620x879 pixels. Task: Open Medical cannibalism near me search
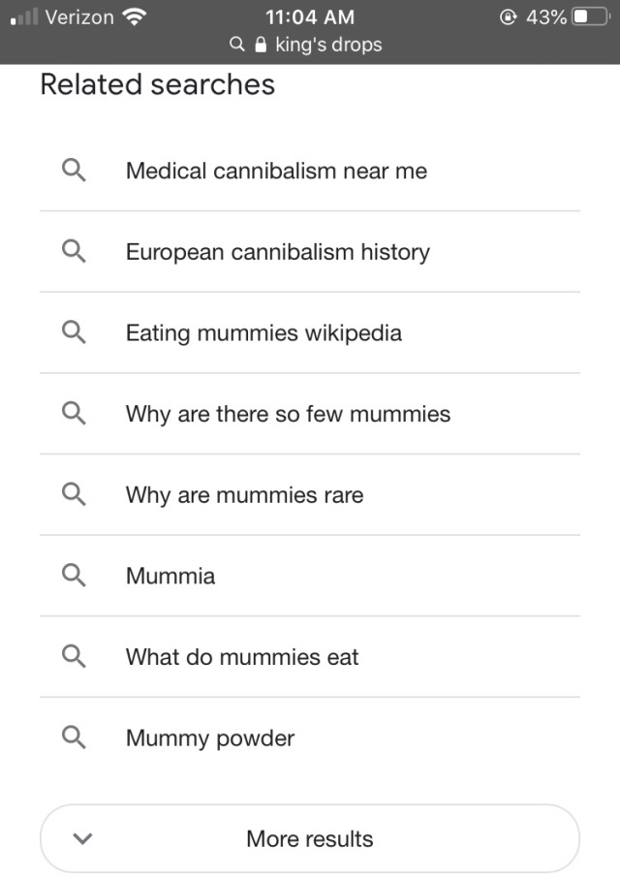tap(309, 171)
